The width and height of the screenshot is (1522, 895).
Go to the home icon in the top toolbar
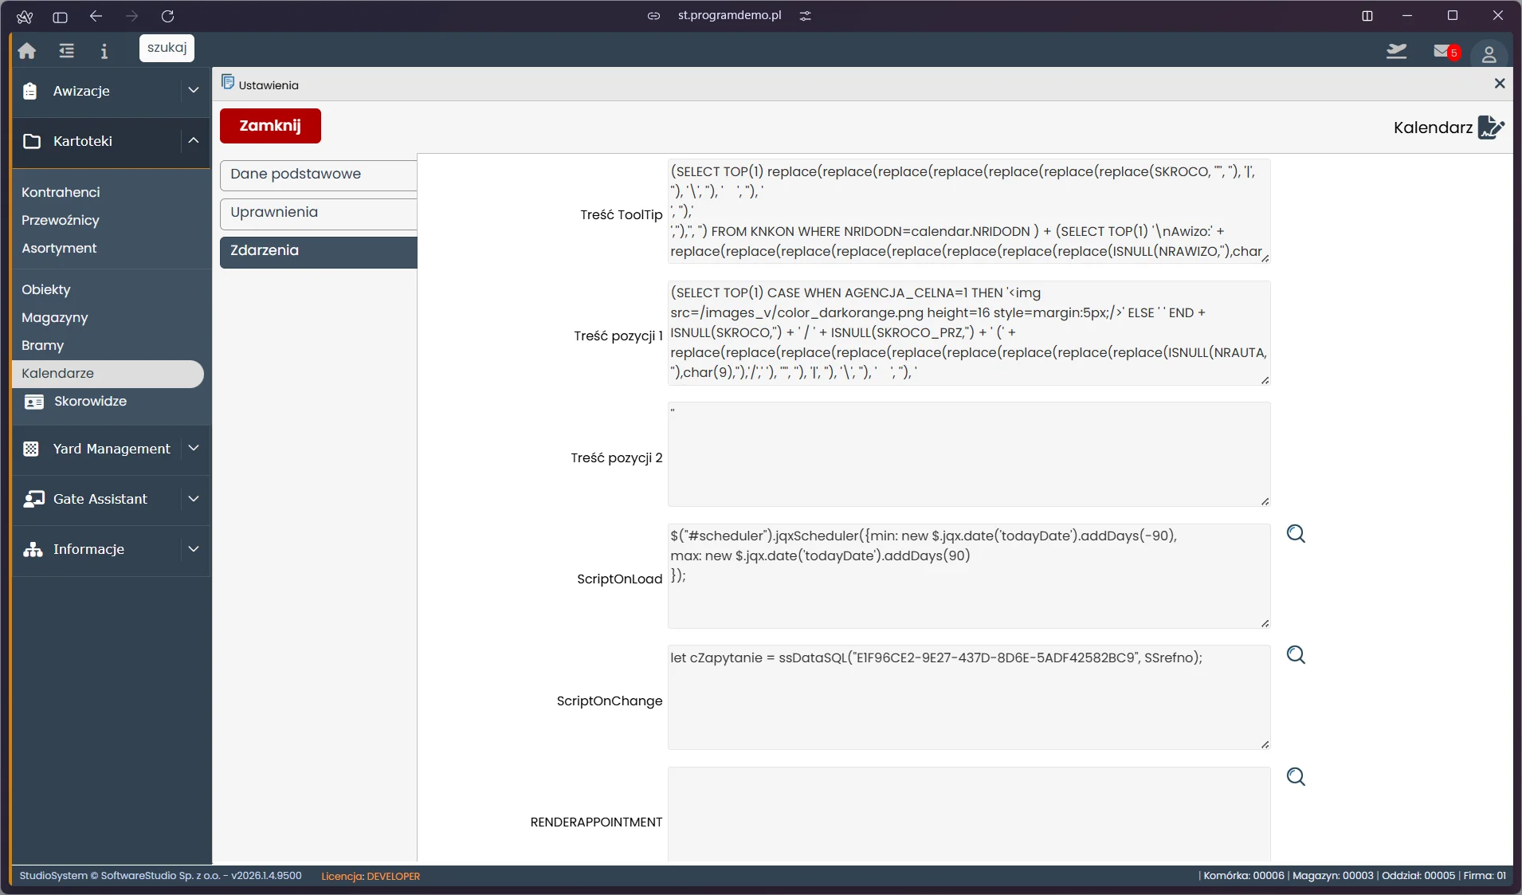[27, 51]
